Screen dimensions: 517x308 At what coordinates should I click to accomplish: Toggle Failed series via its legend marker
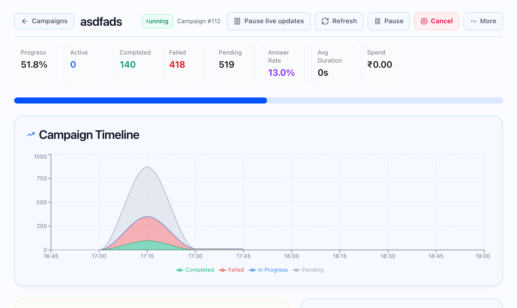223,270
